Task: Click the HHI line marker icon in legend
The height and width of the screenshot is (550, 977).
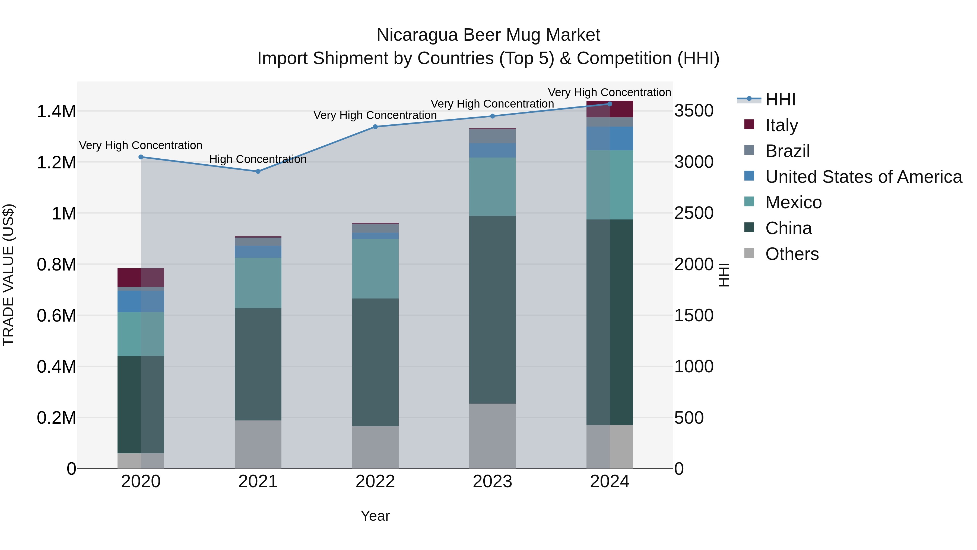Action: click(749, 99)
